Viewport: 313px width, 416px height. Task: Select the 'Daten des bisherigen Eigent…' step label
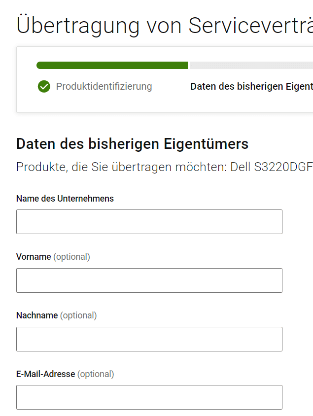(251, 87)
